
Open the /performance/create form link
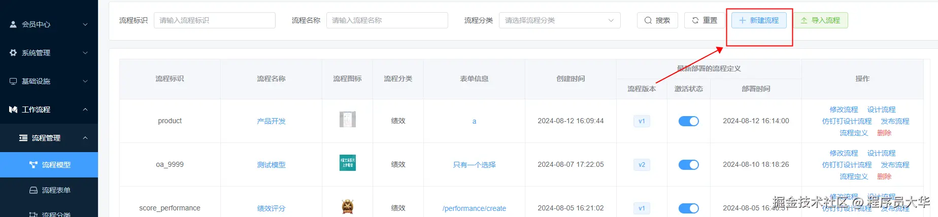coord(475,208)
